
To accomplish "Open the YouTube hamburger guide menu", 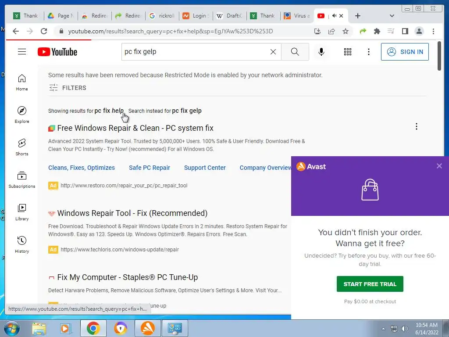I will 22,52.
